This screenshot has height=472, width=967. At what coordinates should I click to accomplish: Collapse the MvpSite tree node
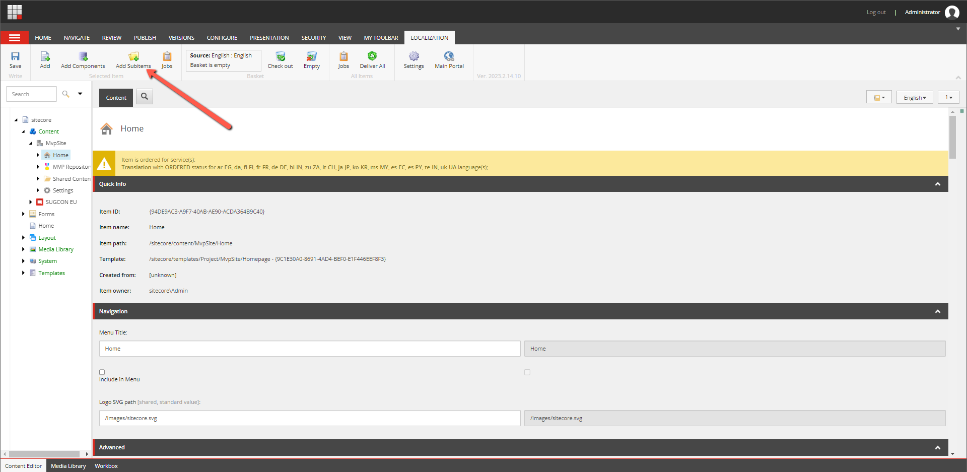pos(31,143)
